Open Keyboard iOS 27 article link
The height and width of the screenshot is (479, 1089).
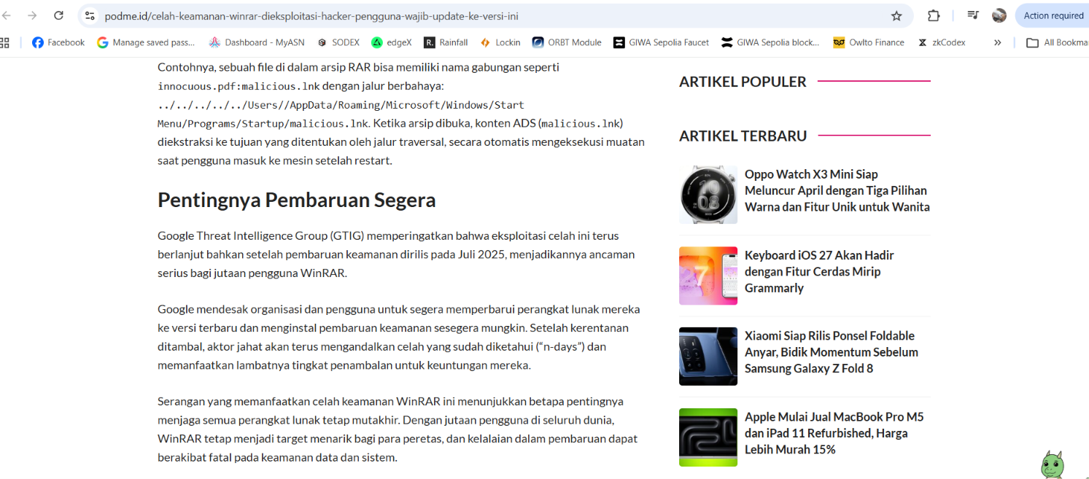tap(819, 271)
